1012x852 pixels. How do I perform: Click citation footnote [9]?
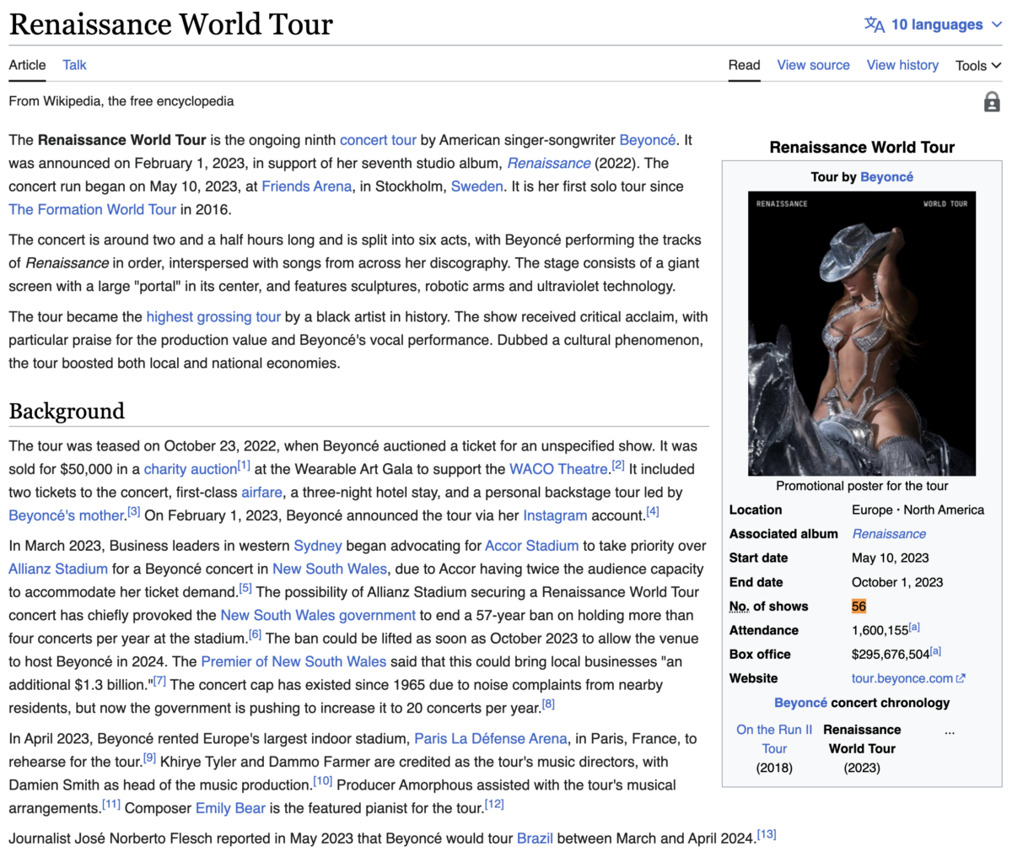149,758
